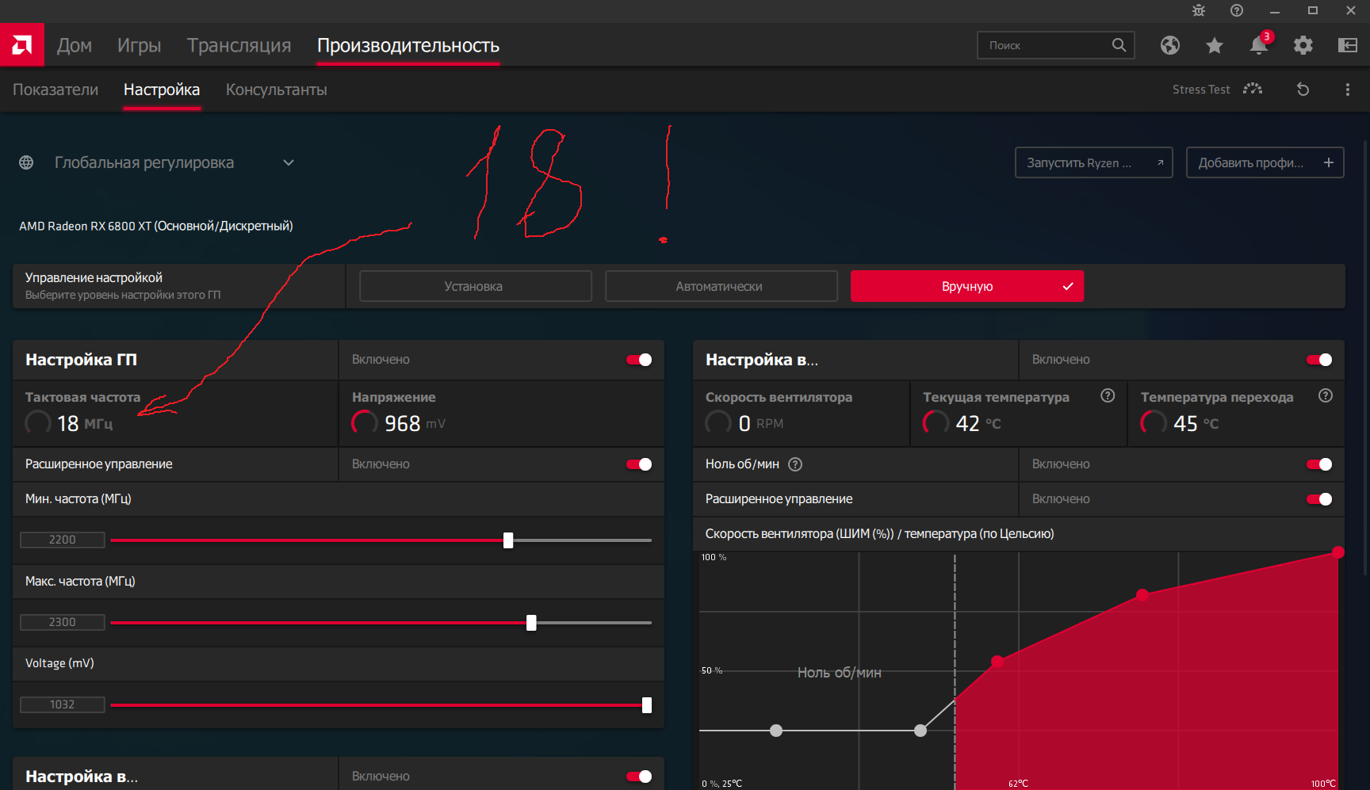The image size is (1370, 790).
Task: Click the Stress Test label
Action: click(1201, 90)
